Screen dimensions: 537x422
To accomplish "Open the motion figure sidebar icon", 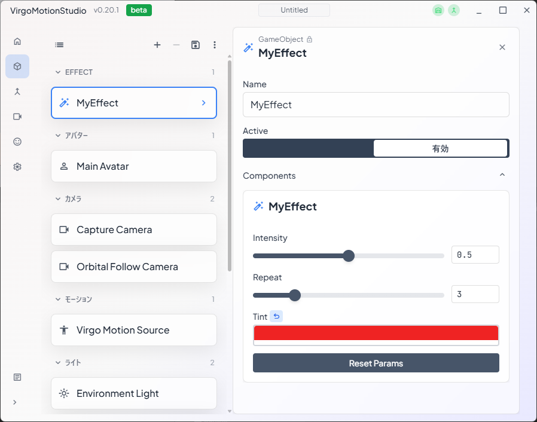I will 17,91.
